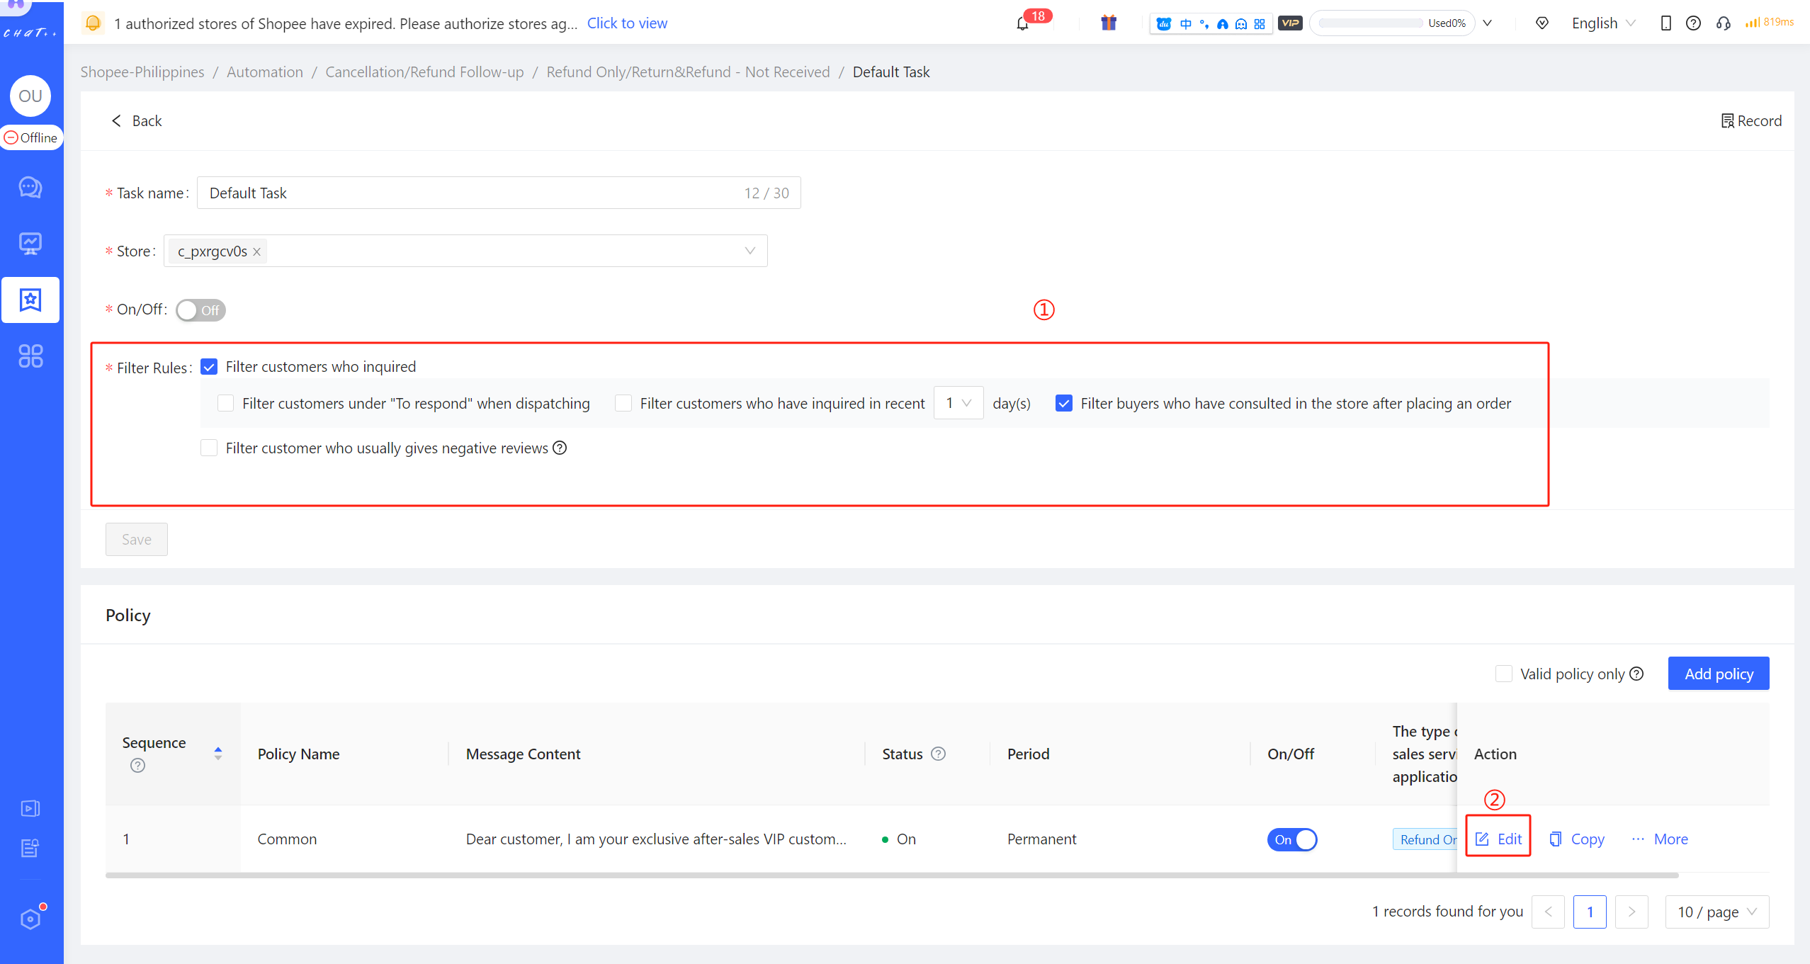Image resolution: width=1810 pixels, height=964 pixels.
Task: Click the gift box icon
Action: (x=1109, y=23)
